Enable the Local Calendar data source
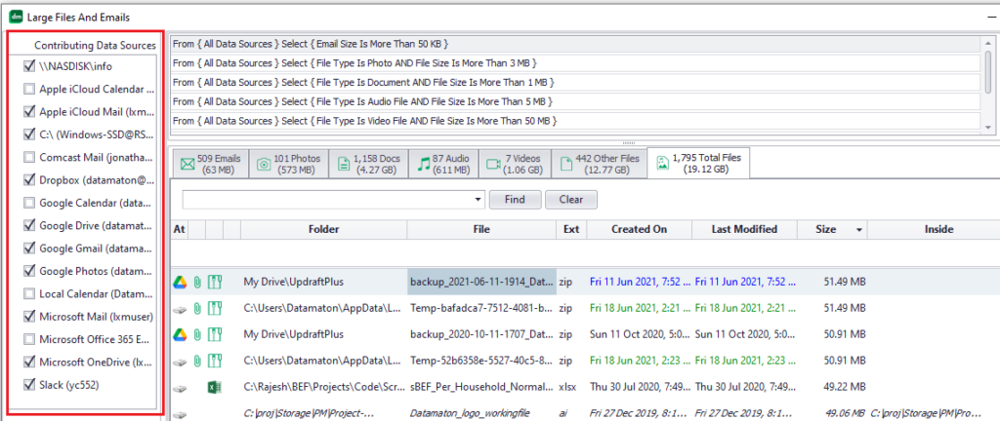 pyautogui.click(x=28, y=293)
